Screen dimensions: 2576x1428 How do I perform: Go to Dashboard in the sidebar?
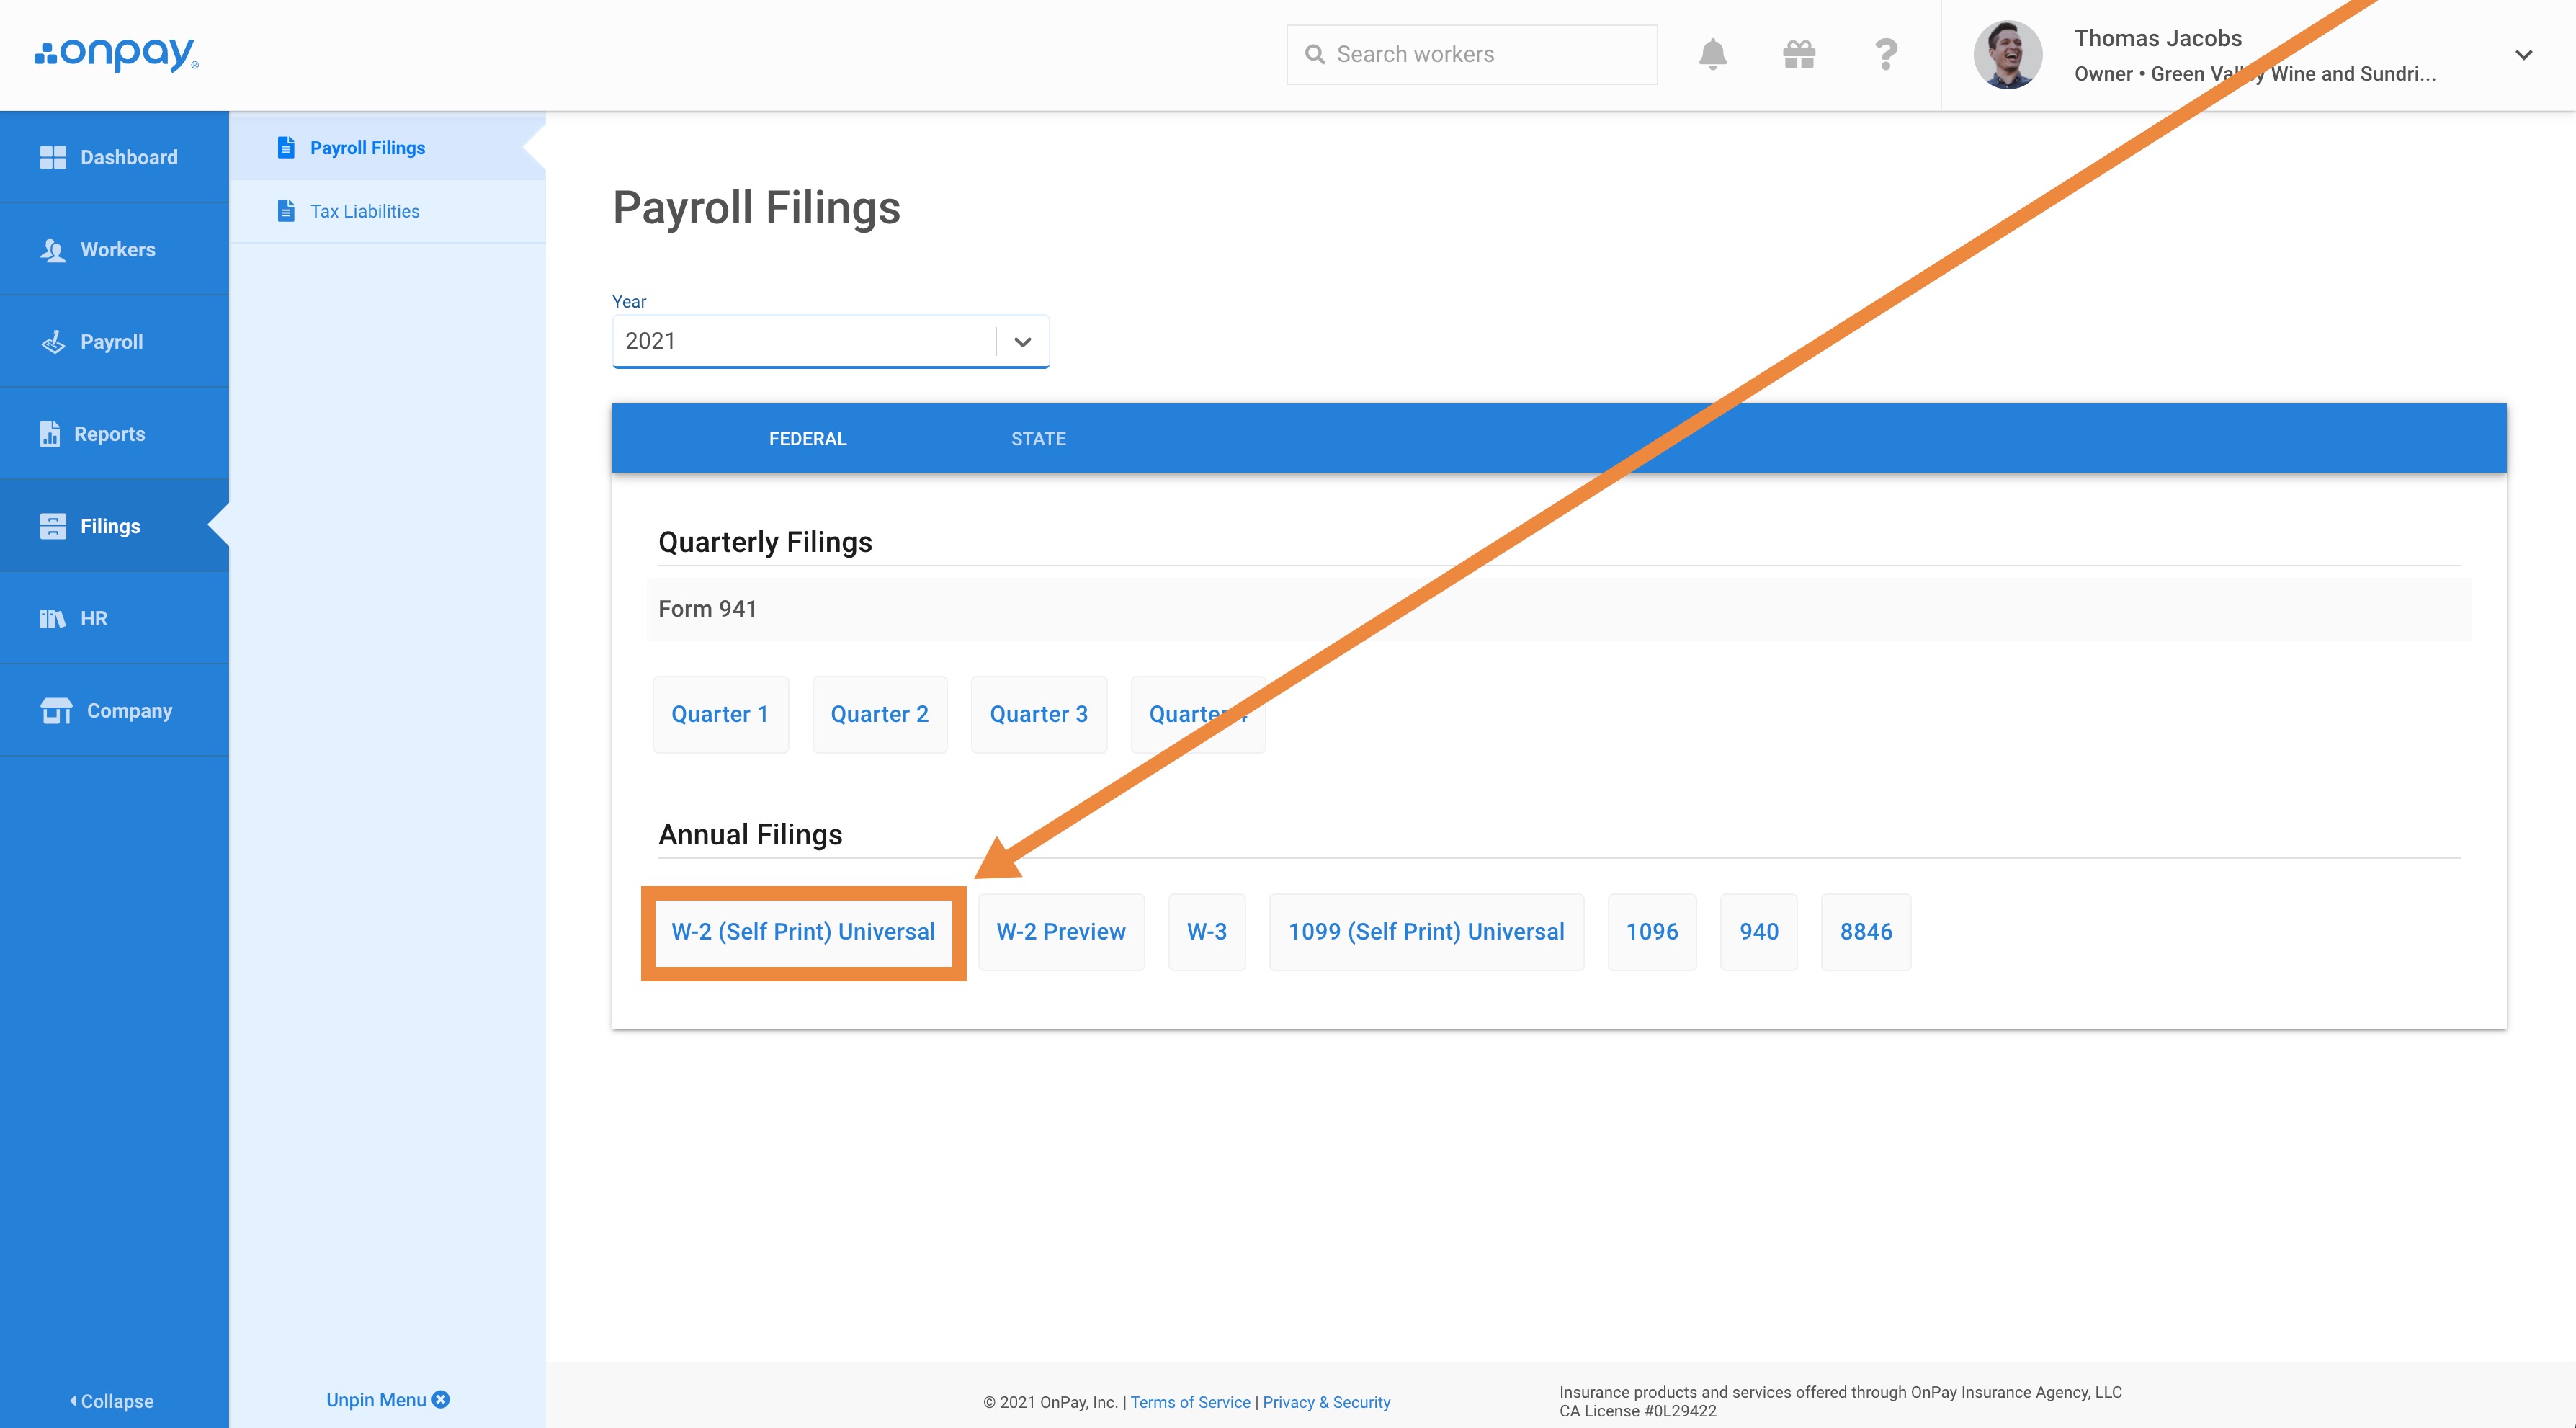114,157
